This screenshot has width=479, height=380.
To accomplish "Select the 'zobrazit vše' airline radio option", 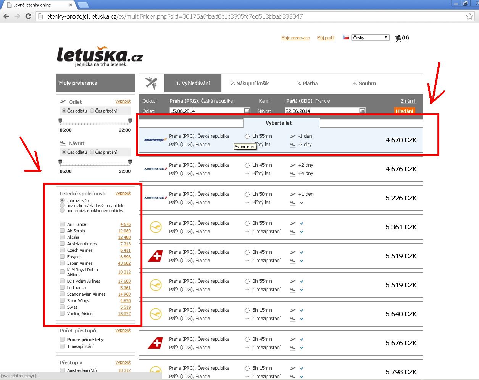I will pos(62,200).
